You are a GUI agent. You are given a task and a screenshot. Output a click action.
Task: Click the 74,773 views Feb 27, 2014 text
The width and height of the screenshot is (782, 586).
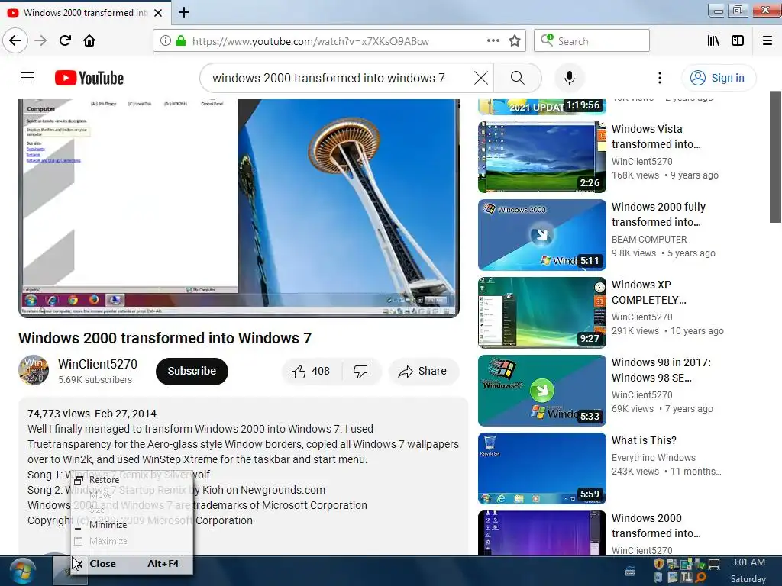point(92,414)
